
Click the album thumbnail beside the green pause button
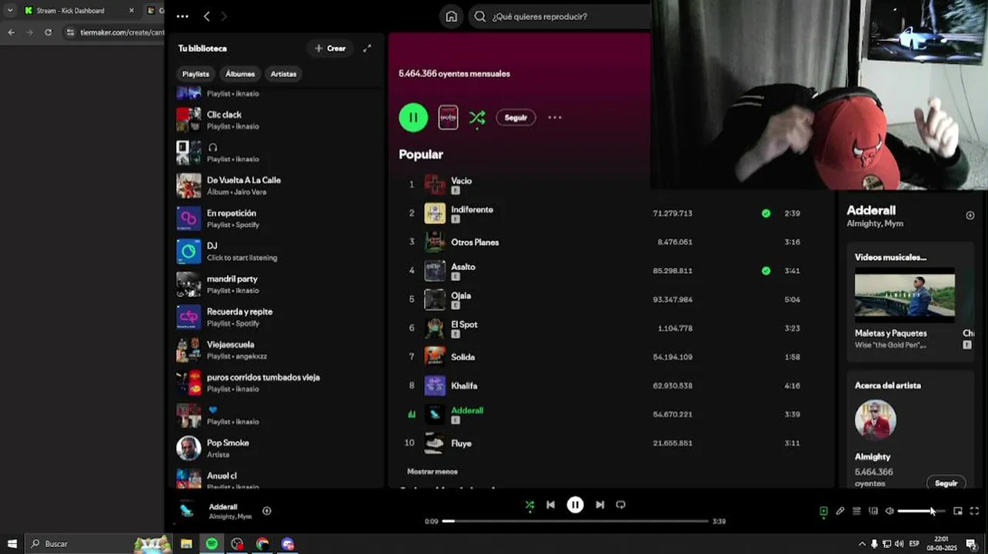pos(448,118)
